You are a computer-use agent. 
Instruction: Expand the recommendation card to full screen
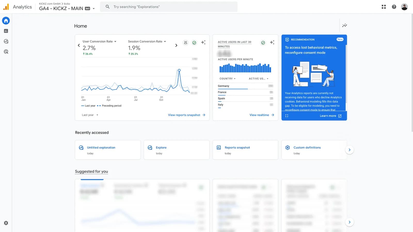287,116
